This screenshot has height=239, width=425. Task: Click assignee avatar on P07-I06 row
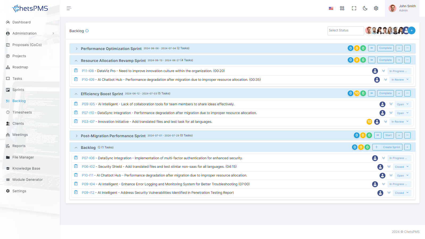click(x=375, y=158)
